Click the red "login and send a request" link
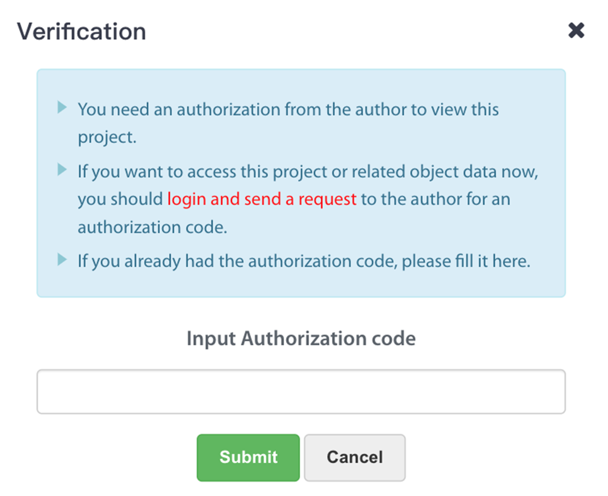The width and height of the screenshot is (608, 496). [x=262, y=199]
